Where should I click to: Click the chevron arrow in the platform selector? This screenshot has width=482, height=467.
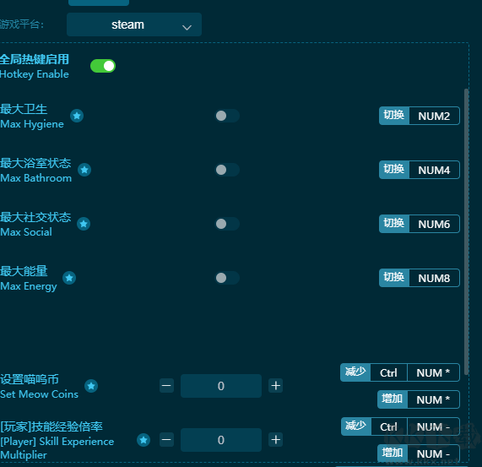(x=187, y=28)
